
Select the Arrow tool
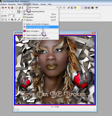tap(3, 20)
